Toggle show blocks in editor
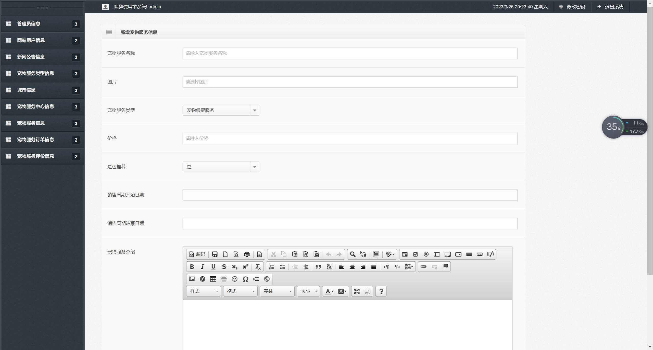This screenshot has width=653, height=350. click(x=368, y=291)
